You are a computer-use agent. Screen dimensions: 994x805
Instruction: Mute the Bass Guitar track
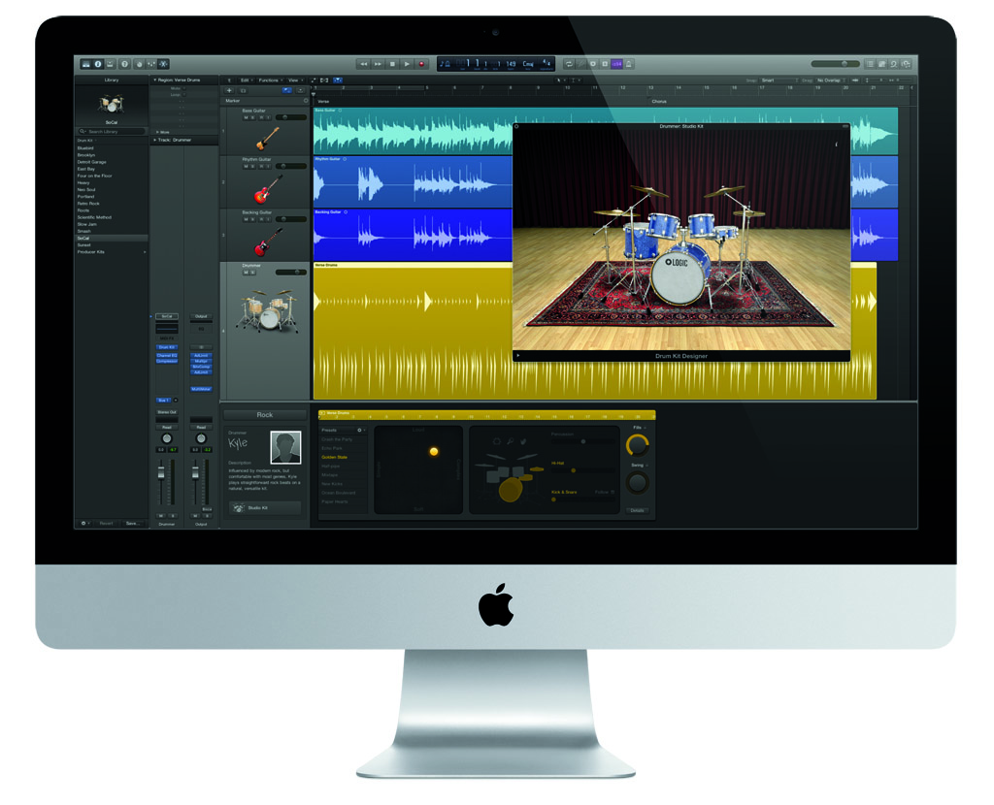(x=247, y=118)
